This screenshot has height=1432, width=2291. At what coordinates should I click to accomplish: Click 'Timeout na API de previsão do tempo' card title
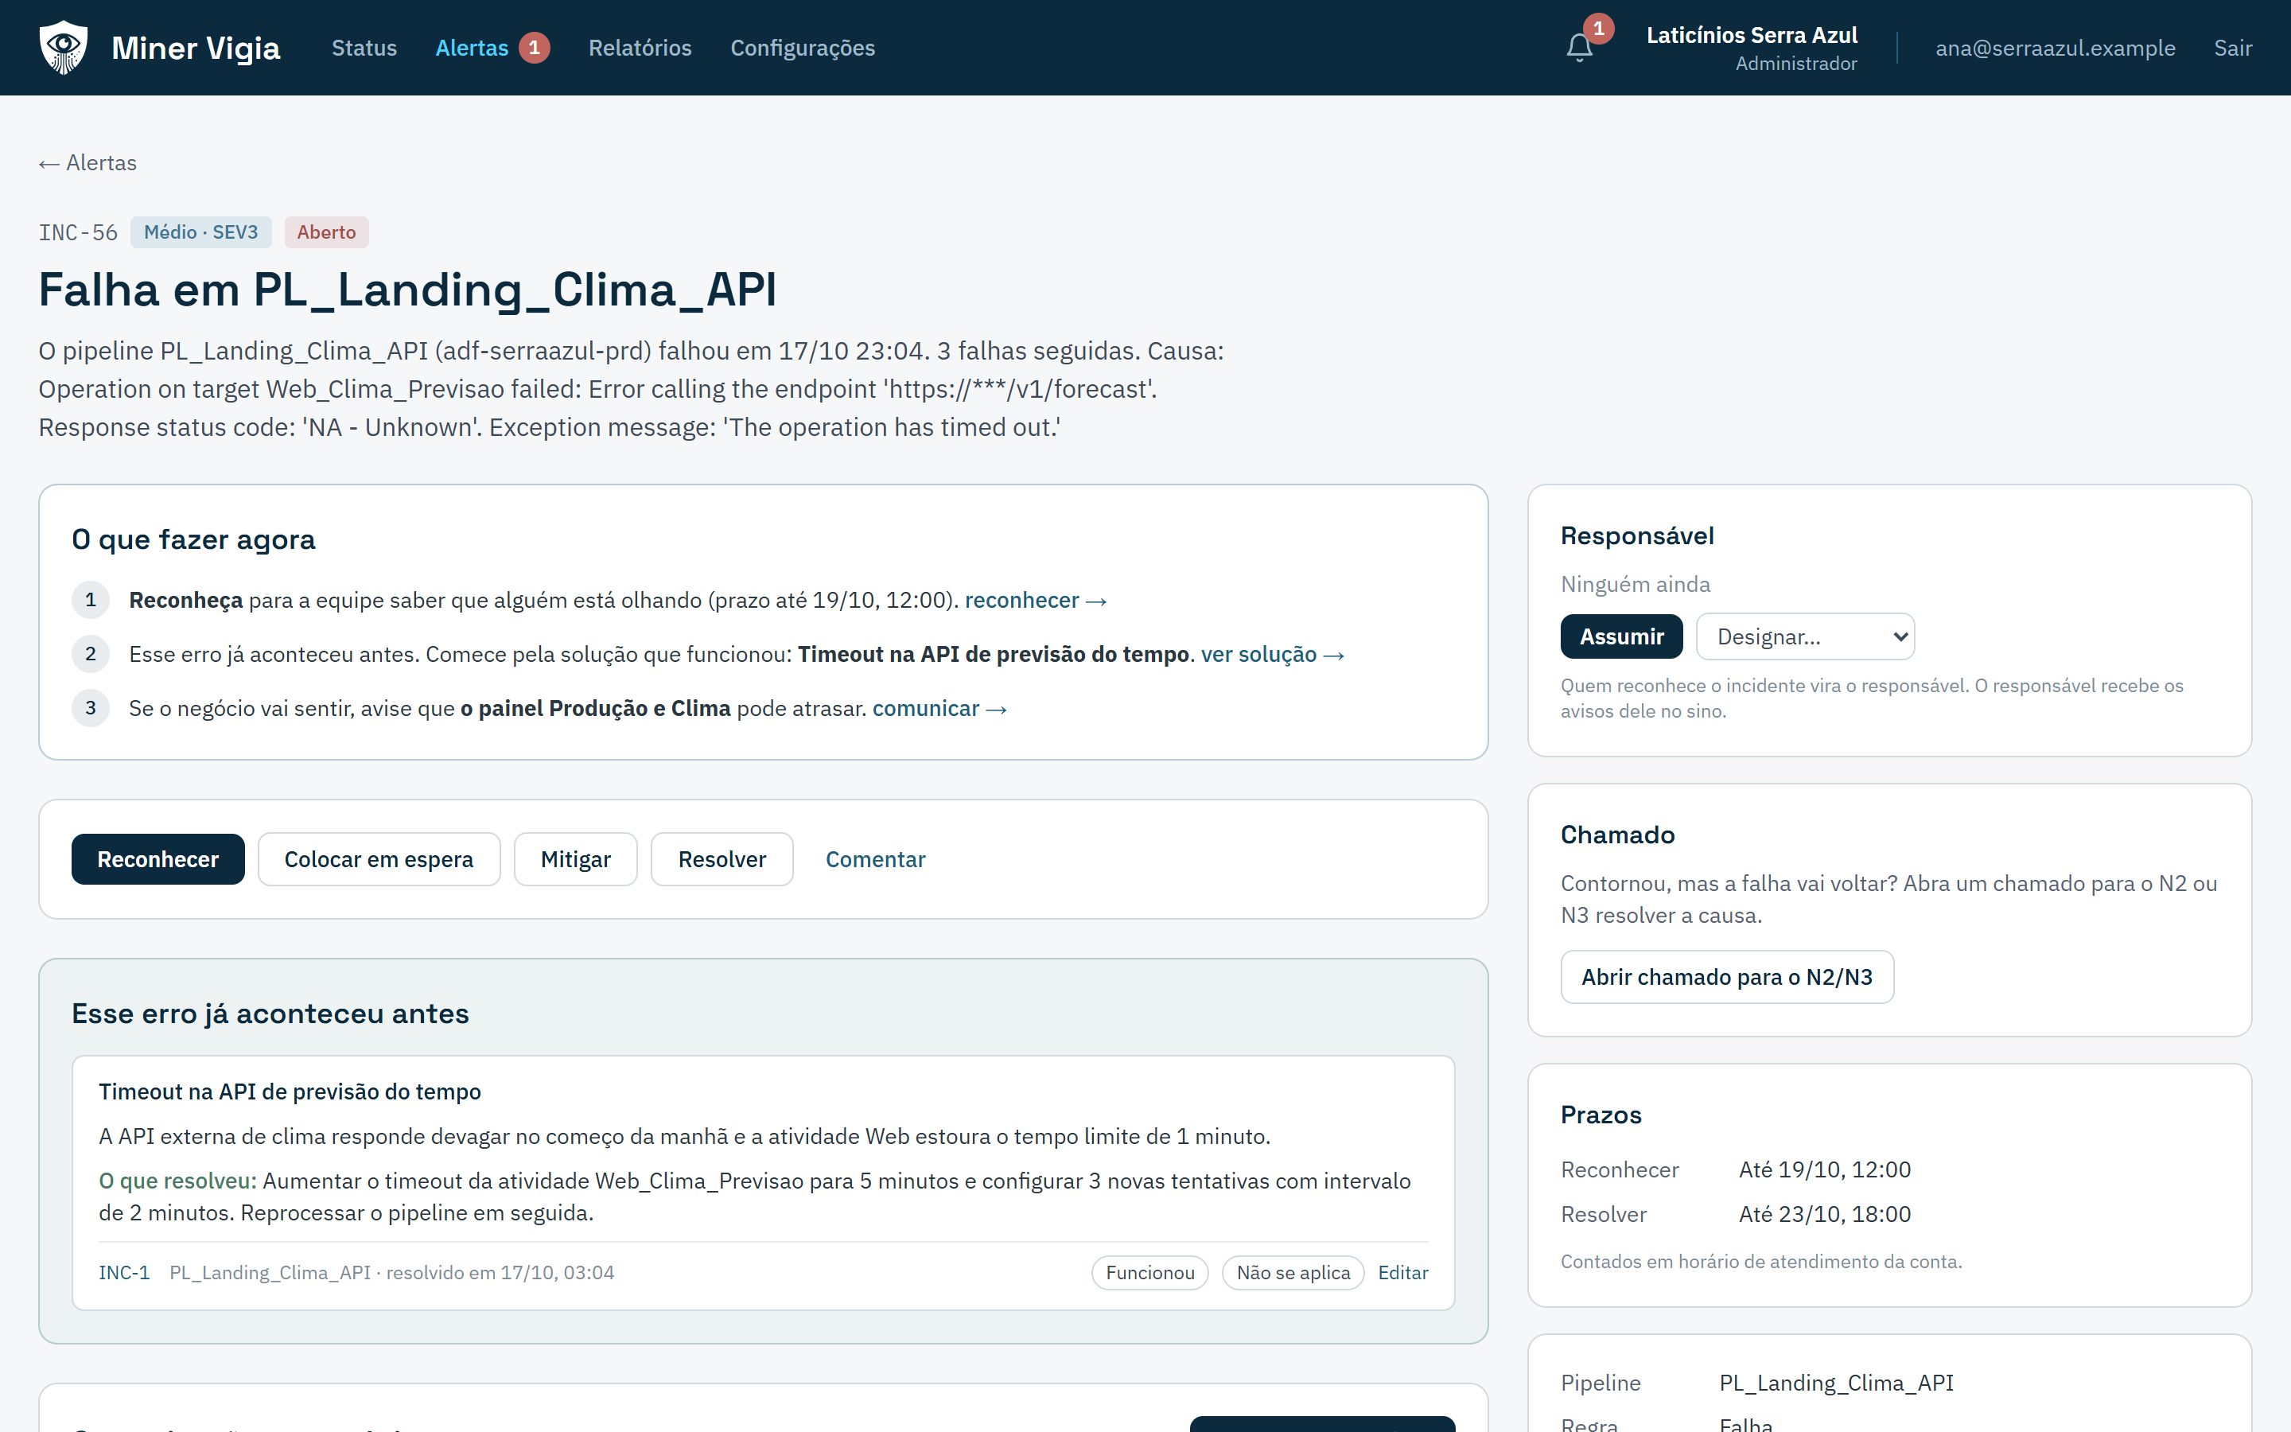point(290,1092)
